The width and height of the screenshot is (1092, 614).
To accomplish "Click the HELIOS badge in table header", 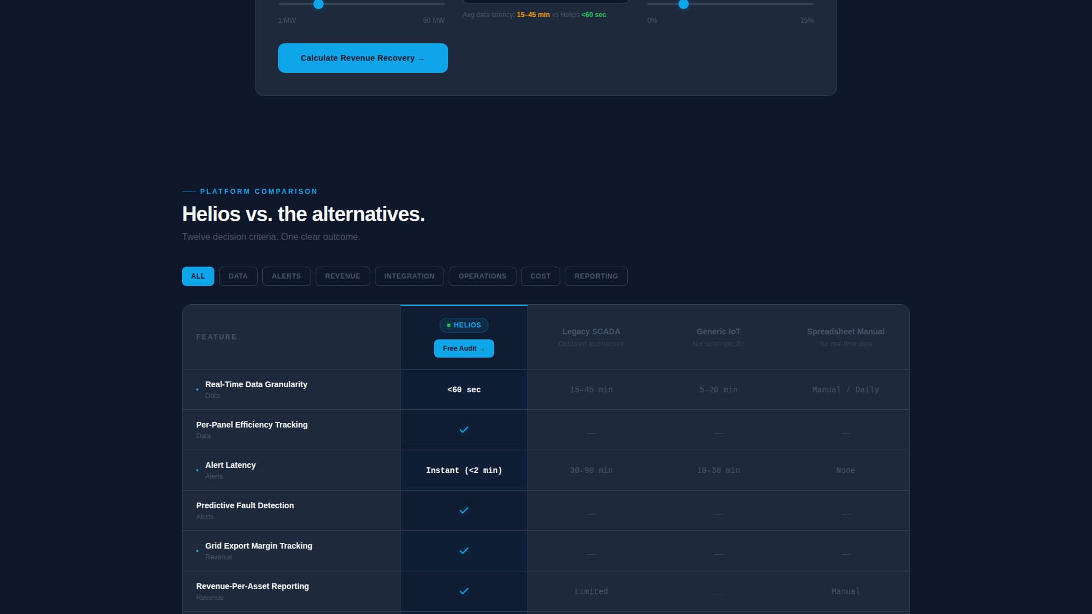I will click(464, 325).
